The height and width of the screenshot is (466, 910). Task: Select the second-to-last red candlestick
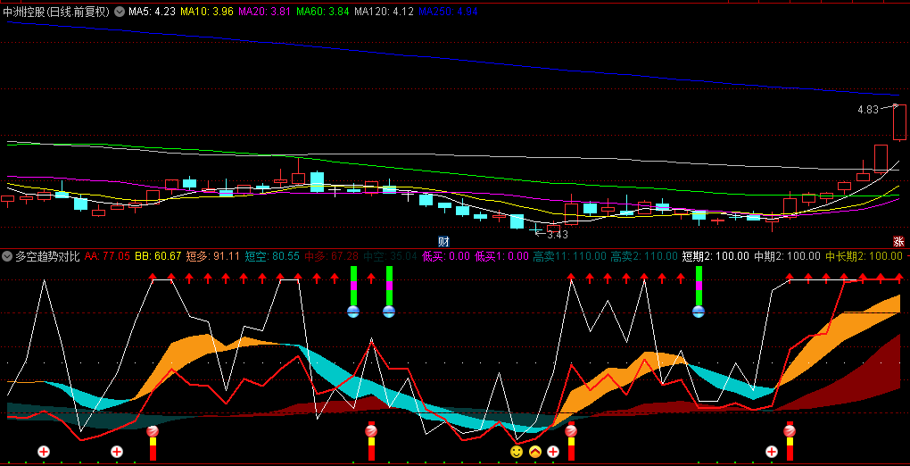[881, 158]
